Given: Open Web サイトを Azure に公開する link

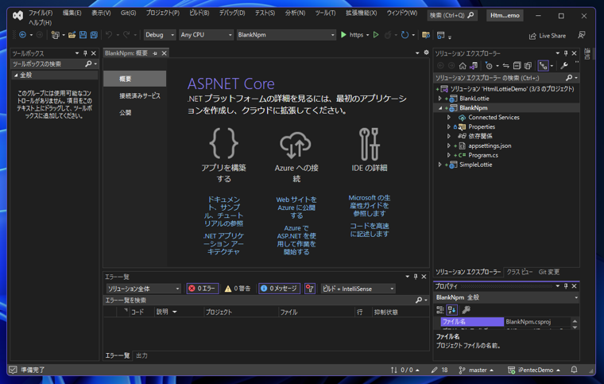Looking at the screenshot, I should point(296,208).
